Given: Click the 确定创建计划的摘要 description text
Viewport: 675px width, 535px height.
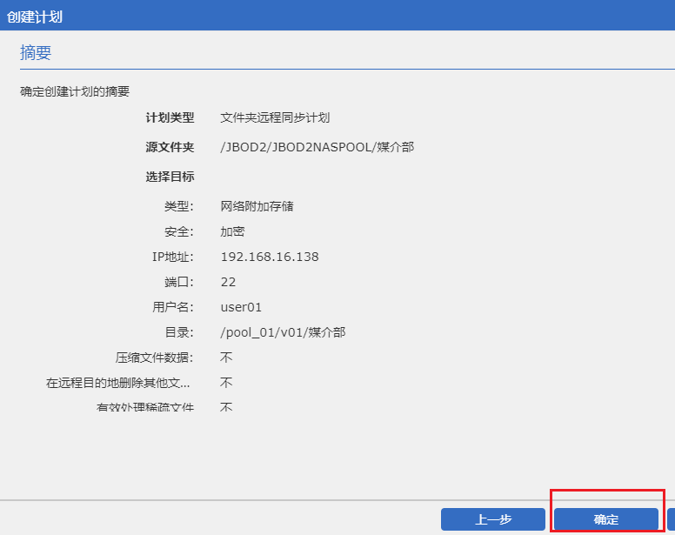Looking at the screenshot, I should click(75, 91).
